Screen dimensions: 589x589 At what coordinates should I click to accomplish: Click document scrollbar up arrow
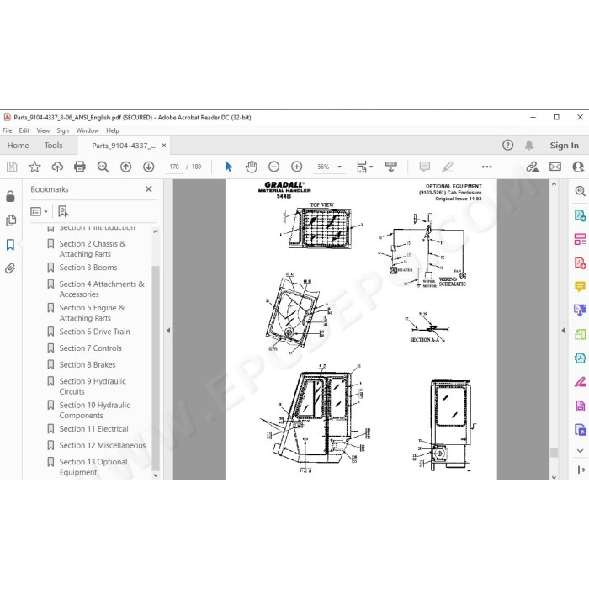554,184
